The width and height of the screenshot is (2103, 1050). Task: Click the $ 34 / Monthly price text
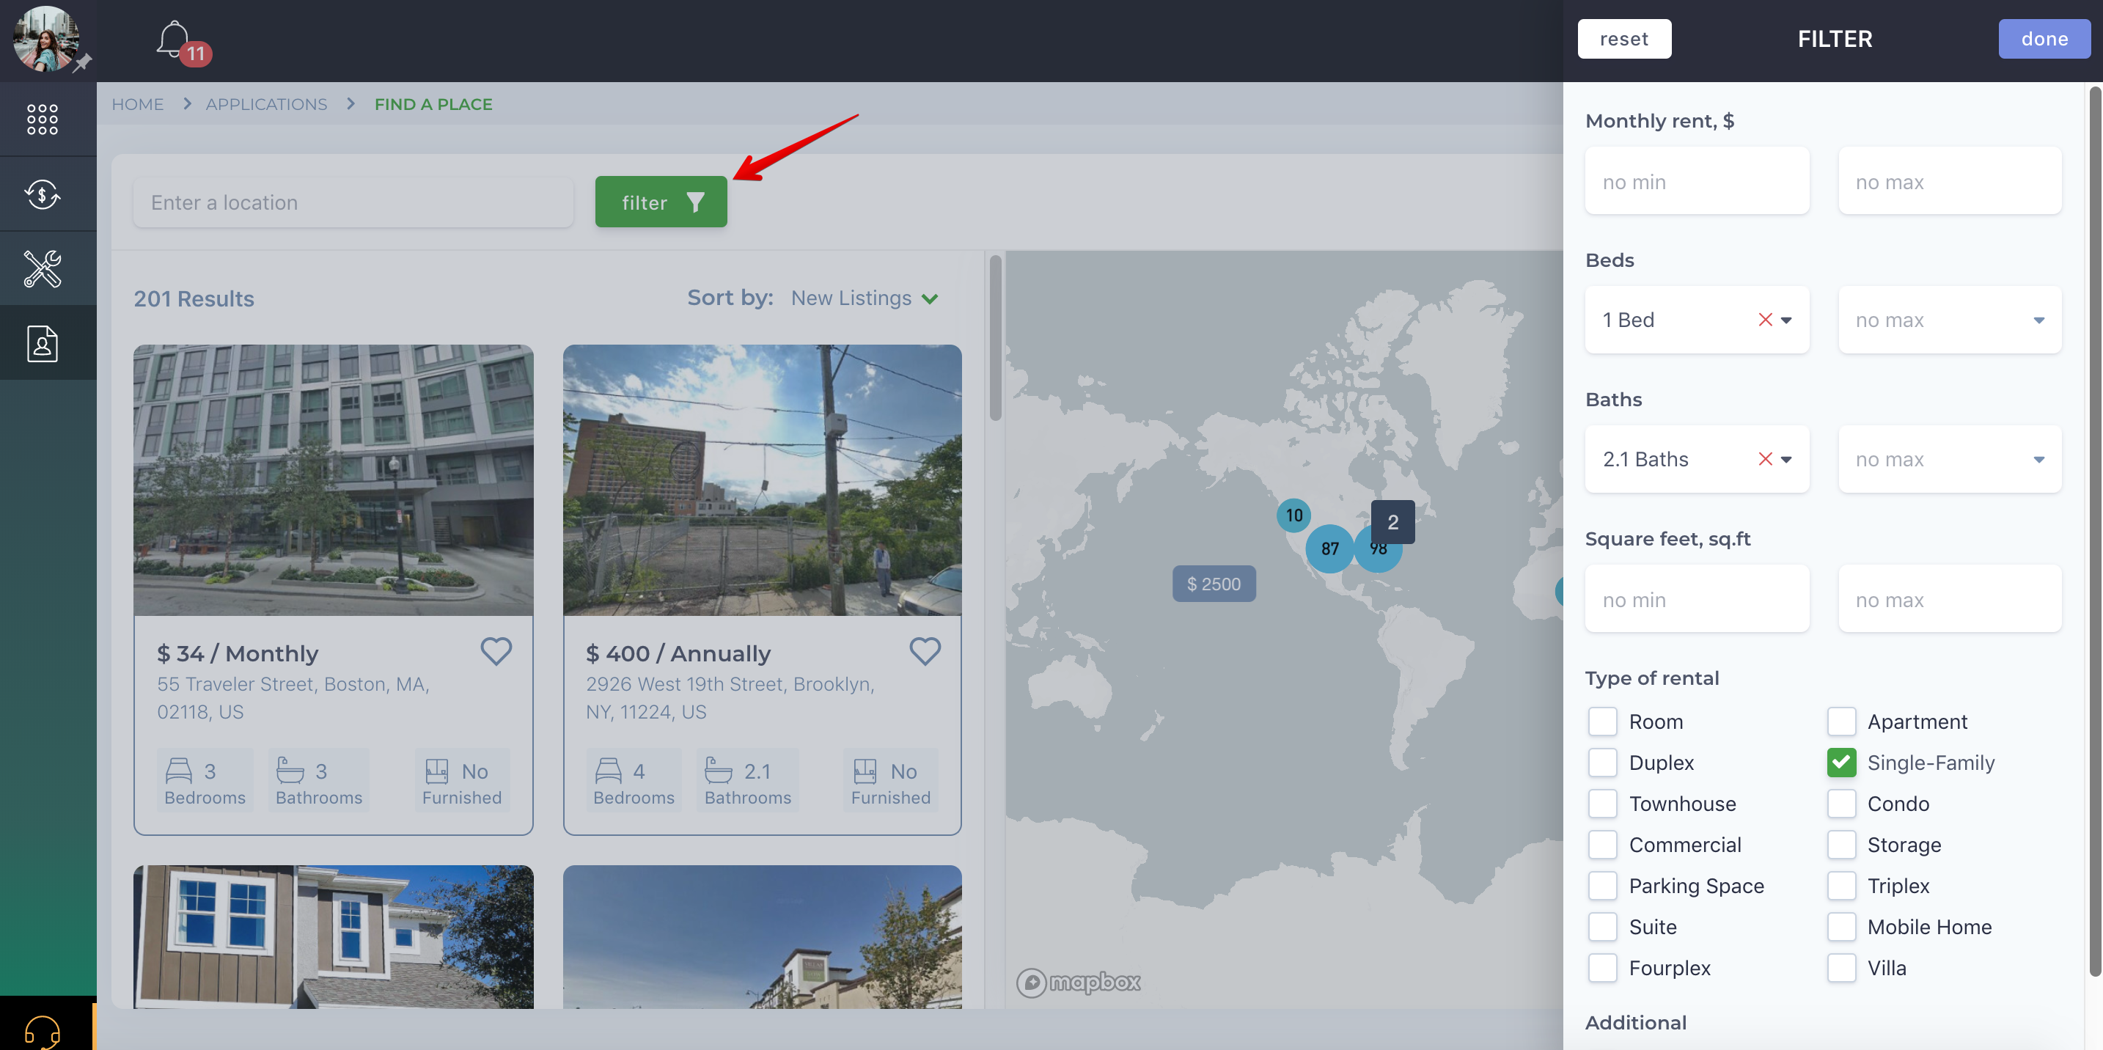click(x=238, y=653)
